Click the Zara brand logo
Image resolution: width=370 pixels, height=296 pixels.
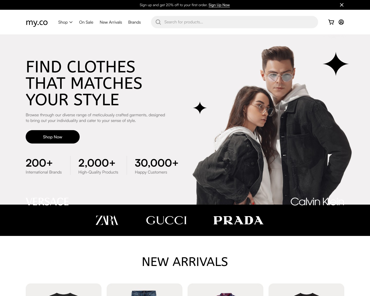(107, 220)
